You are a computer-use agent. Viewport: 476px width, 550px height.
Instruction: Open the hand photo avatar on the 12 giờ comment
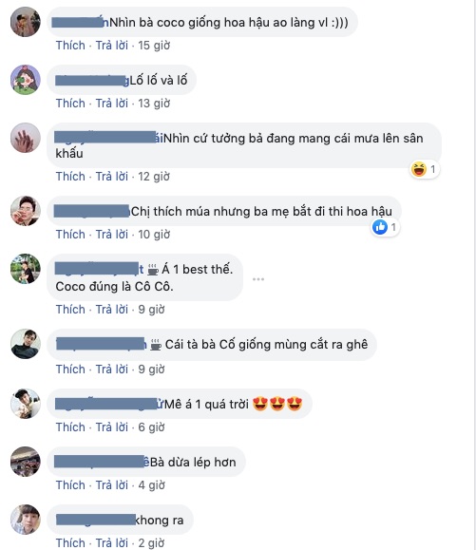click(x=26, y=138)
